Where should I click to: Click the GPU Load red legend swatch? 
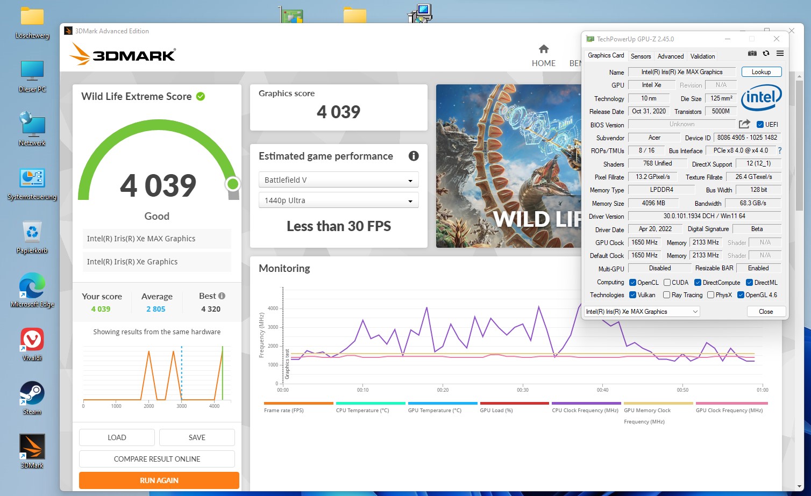515,403
